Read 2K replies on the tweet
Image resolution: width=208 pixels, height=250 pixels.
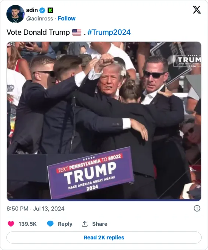point(104,237)
